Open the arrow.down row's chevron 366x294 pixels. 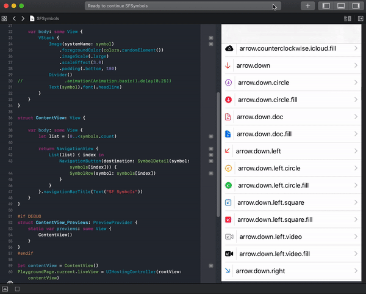356,65
